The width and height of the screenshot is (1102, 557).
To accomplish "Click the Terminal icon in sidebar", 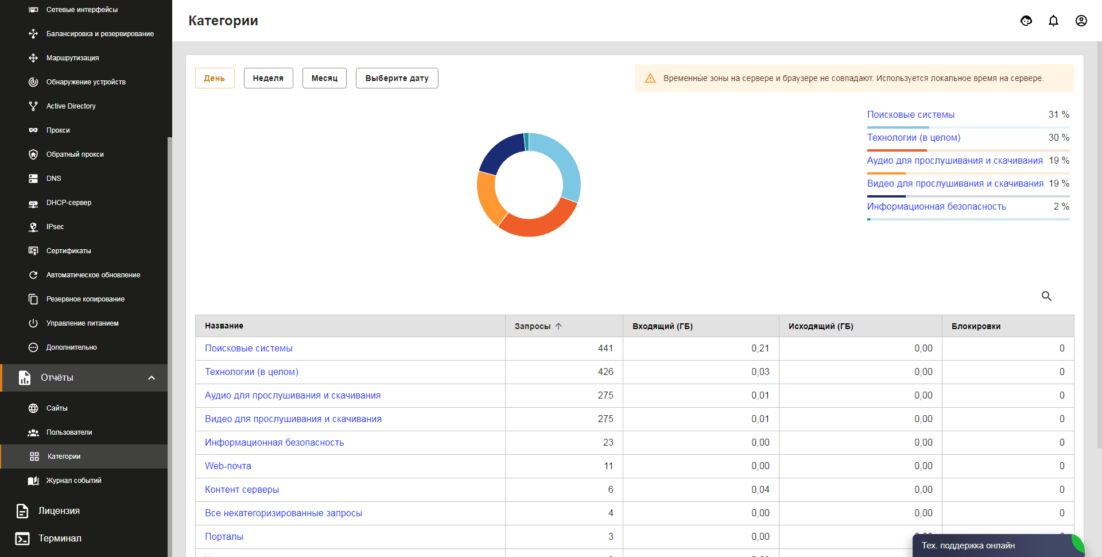I will pos(22,539).
